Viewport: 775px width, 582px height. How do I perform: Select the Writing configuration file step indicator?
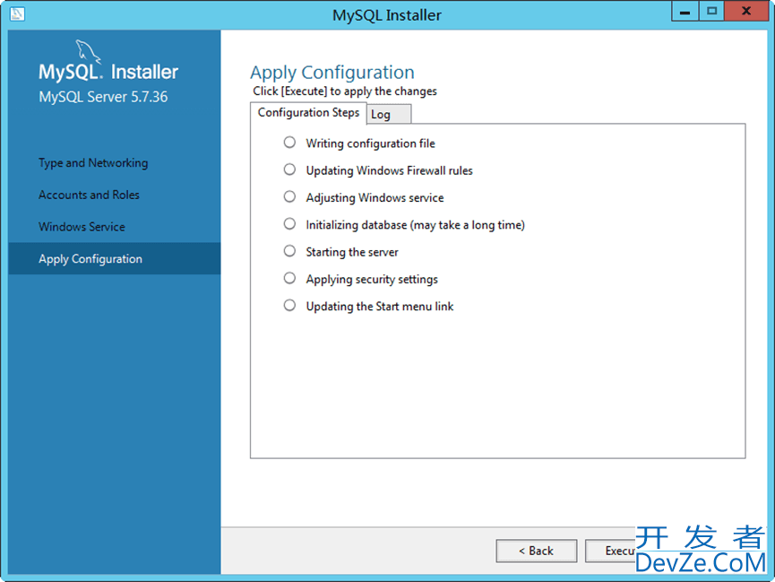coord(289,143)
